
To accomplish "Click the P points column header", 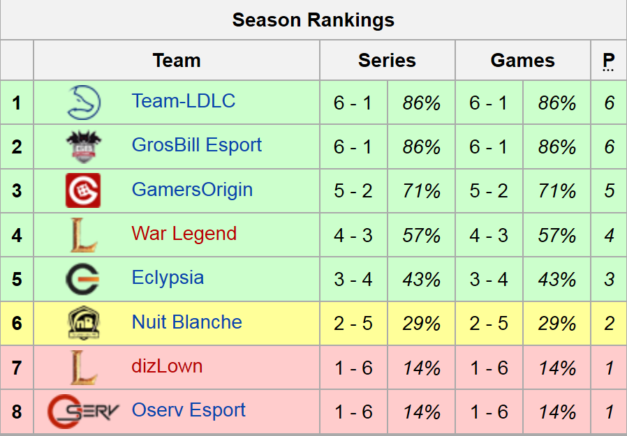I will pos(608,61).
